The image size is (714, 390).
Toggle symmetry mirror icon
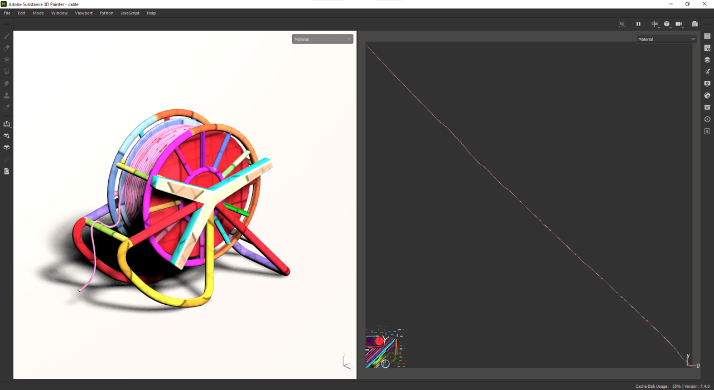pyautogui.click(x=655, y=24)
